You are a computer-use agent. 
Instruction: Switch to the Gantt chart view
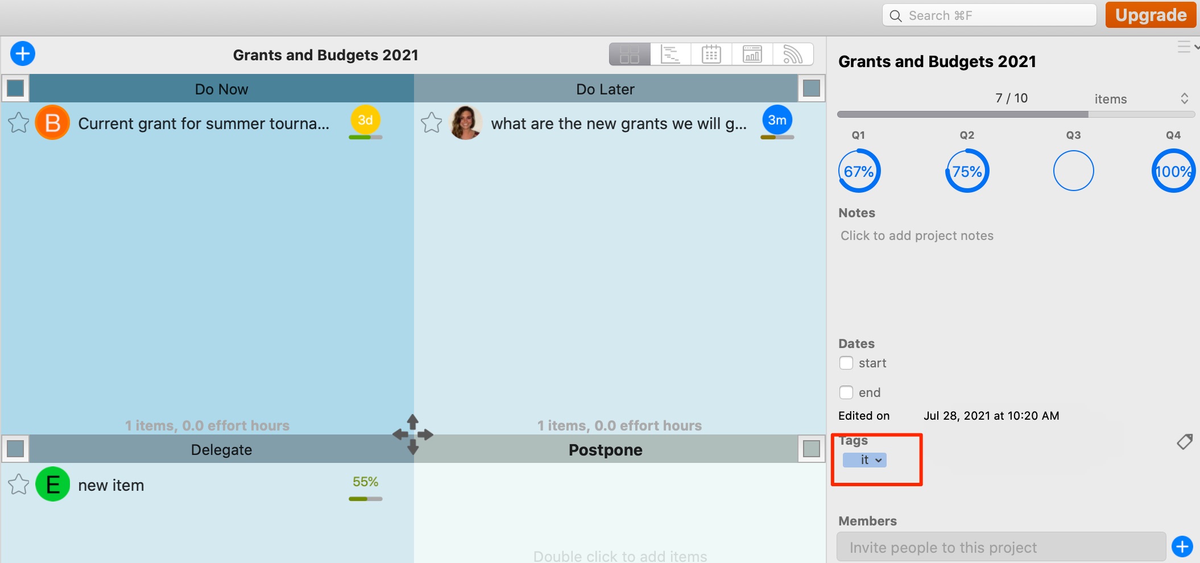671,54
